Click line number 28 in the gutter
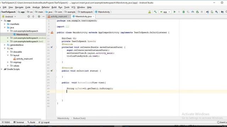Viewport: 227px width, 127px height. (48, 89)
